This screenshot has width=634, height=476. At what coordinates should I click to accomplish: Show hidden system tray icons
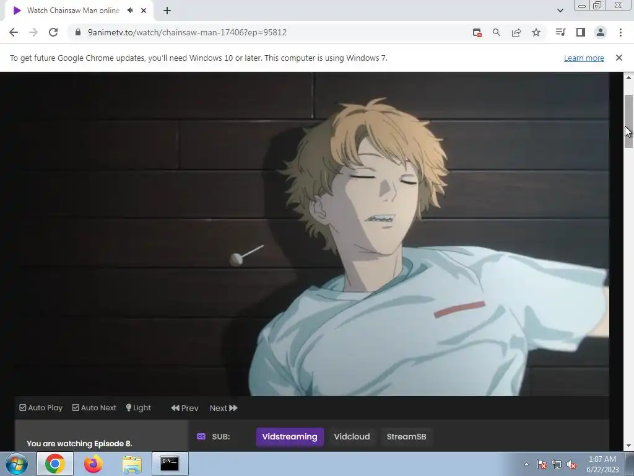pos(526,464)
